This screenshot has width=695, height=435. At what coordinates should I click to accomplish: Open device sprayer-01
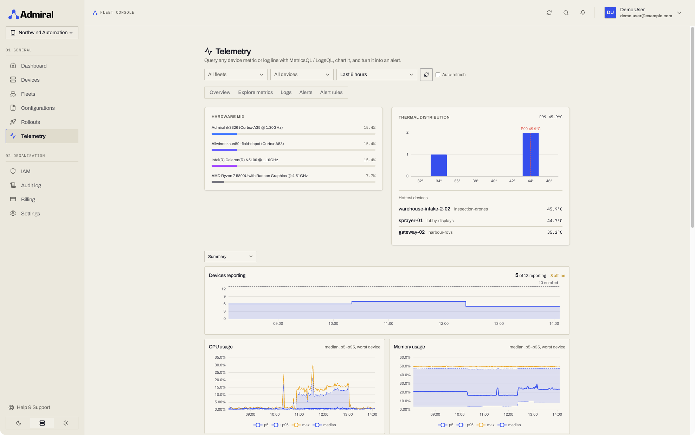(x=411, y=220)
